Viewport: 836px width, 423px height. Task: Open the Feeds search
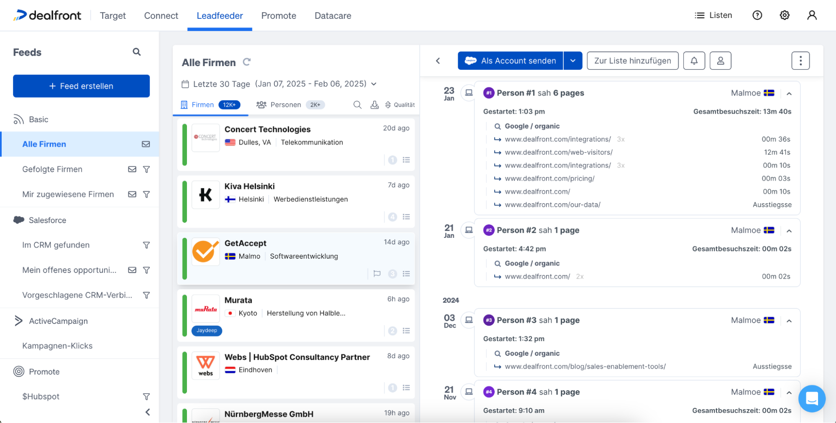[x=137, y=52]
